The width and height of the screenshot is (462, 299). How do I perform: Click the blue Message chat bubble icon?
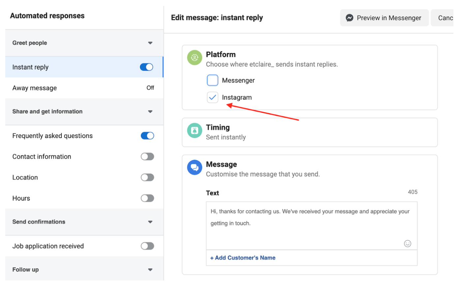click(194, 167)
